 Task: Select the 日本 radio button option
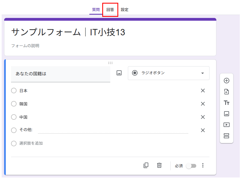click(14, 91)
